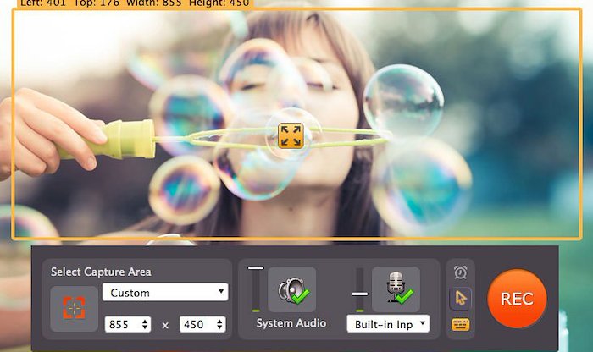This screenshot has width=593, height=352.
Task: Toggle the microphone recording button
Action: pyautogui.click(x=396, y=289)
